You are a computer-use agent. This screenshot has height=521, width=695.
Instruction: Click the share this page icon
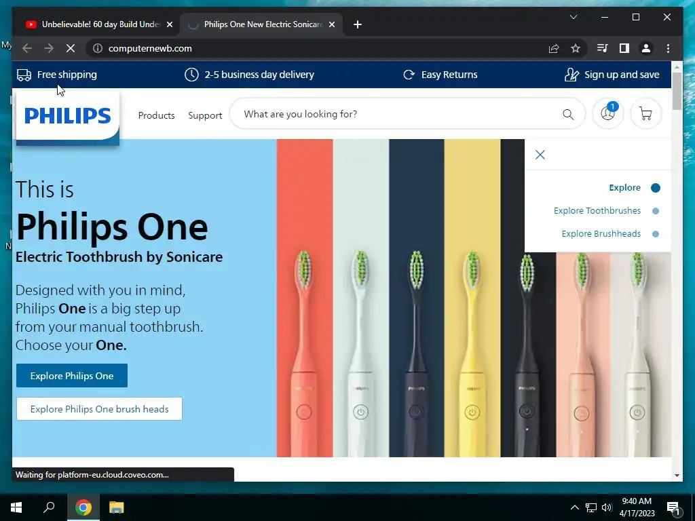pos(554,48)
